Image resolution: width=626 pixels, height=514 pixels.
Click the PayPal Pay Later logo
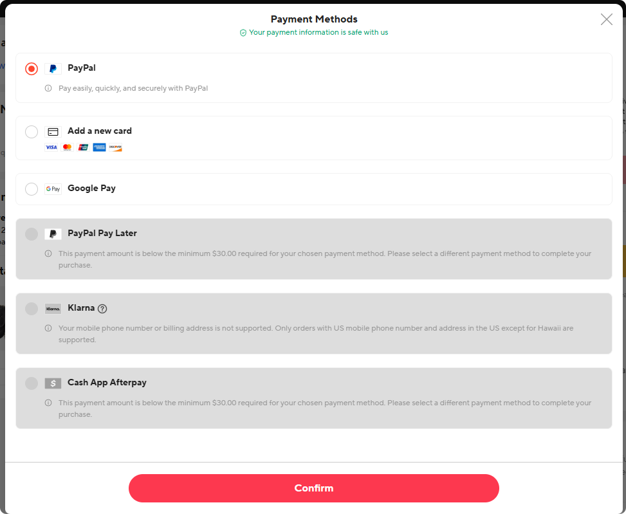[x=53, y=234]
